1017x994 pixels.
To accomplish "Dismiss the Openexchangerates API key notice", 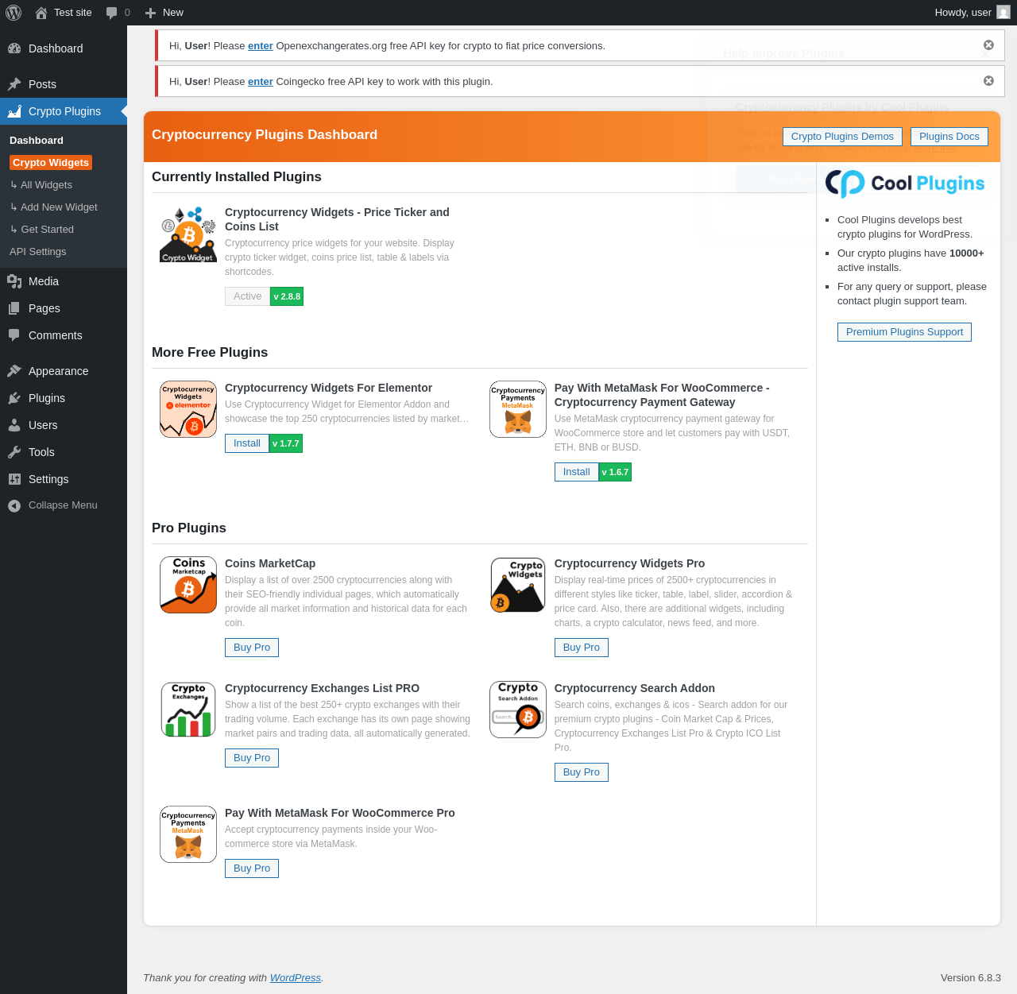I will 988,45.
